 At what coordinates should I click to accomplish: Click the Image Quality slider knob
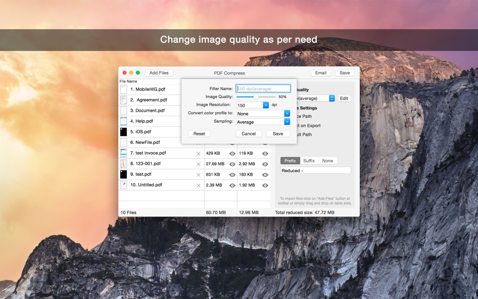[256, 97]
